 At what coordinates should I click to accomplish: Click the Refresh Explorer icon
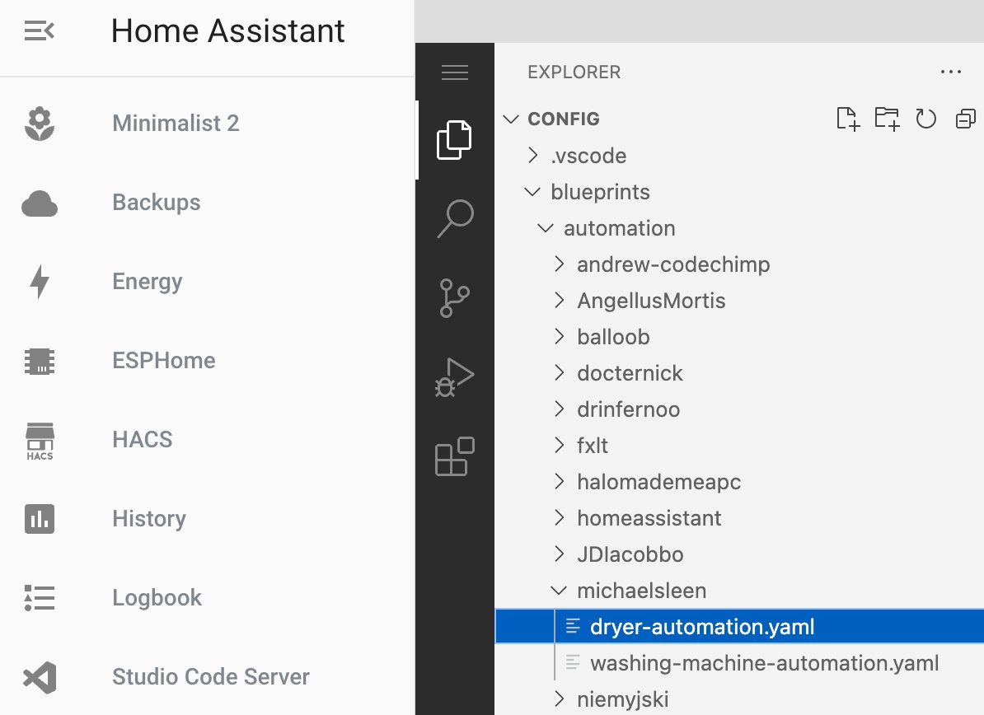pyautogui.click(x=926, y=119)
